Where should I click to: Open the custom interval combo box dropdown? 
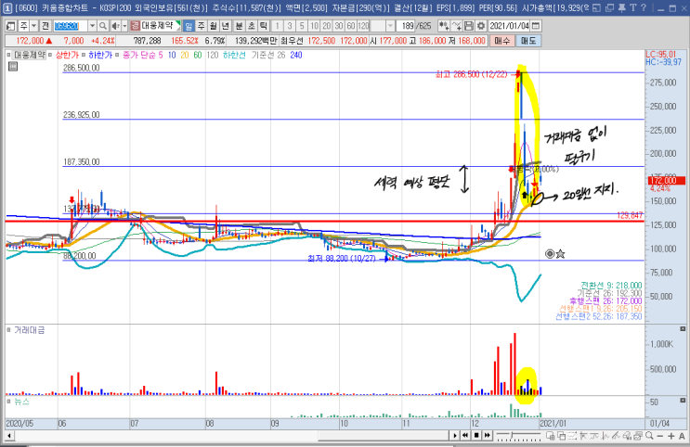(390, 26)
